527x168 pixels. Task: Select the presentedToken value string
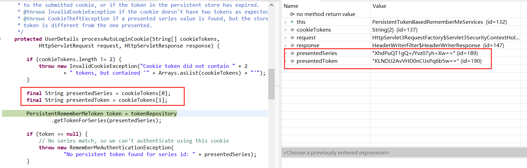click(416, 61)
